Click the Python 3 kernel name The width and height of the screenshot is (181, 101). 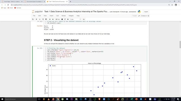[144, 16]
